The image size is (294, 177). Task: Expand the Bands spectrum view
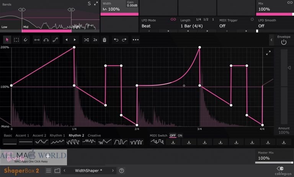point(96,3)
